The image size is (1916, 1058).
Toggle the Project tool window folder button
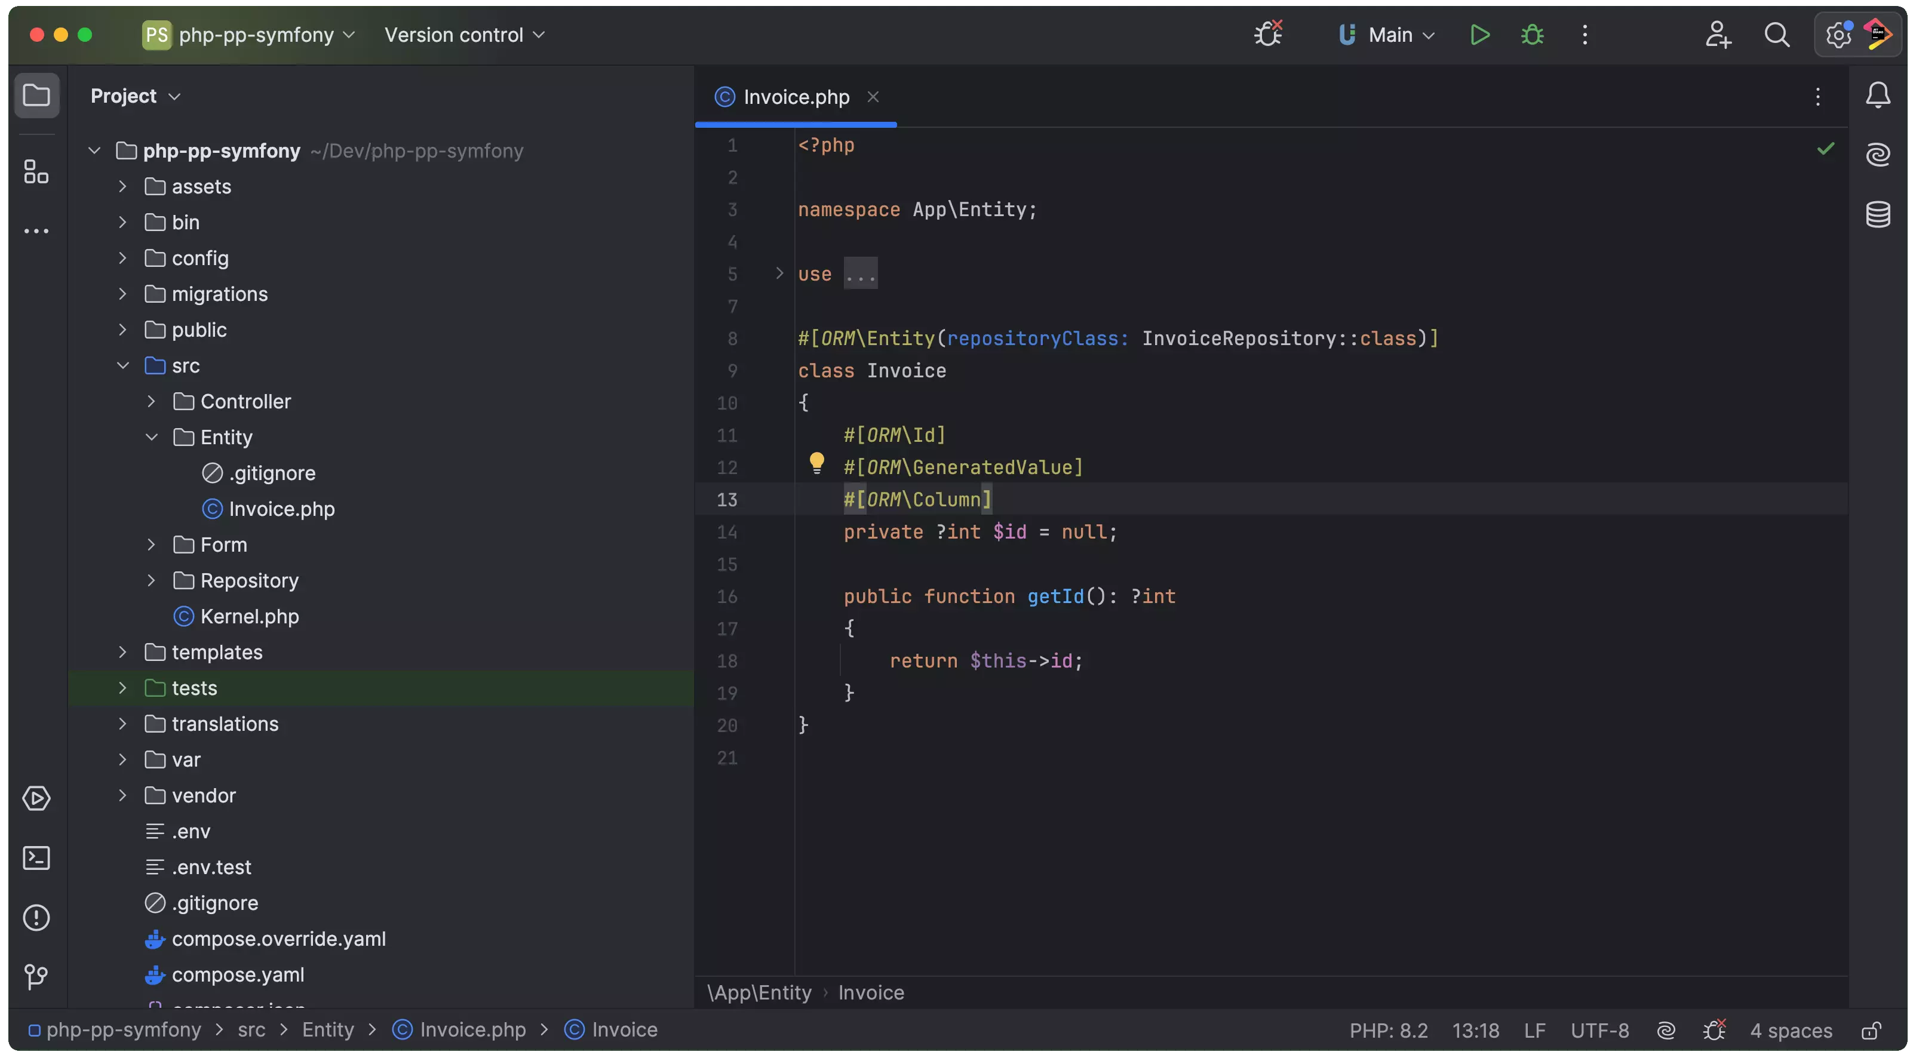coord(36,95)
